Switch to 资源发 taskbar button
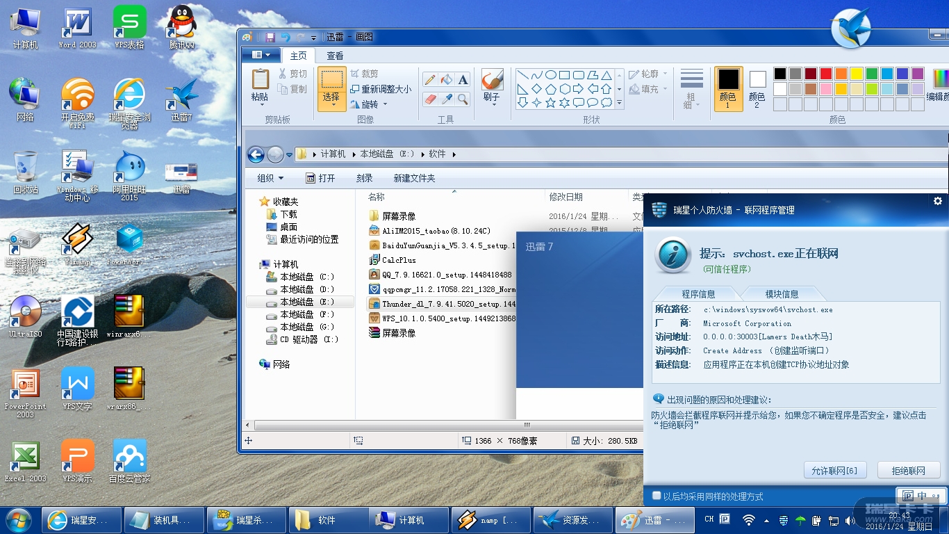Viewport: 949px width, 534px height. coord(573,520)
